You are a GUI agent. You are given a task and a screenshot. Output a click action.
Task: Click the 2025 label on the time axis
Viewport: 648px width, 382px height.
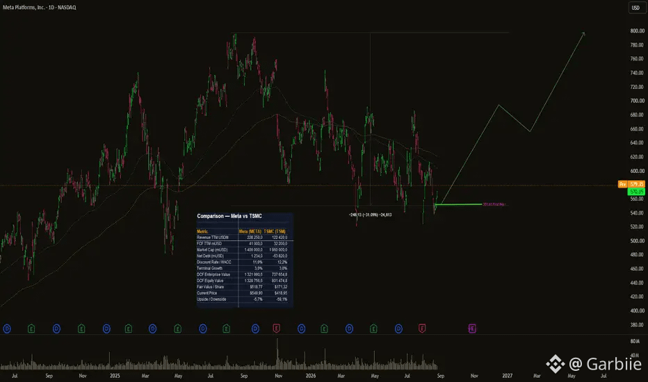tap(115, 376)
